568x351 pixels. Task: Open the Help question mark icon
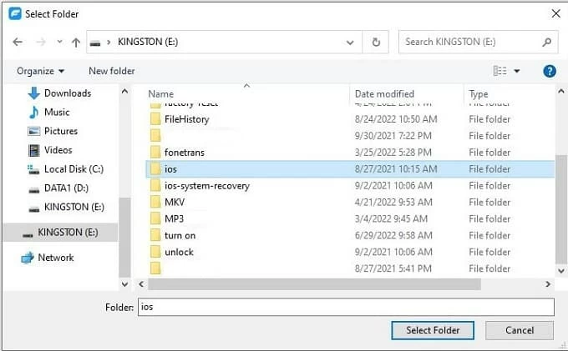[x=550, y=71]
